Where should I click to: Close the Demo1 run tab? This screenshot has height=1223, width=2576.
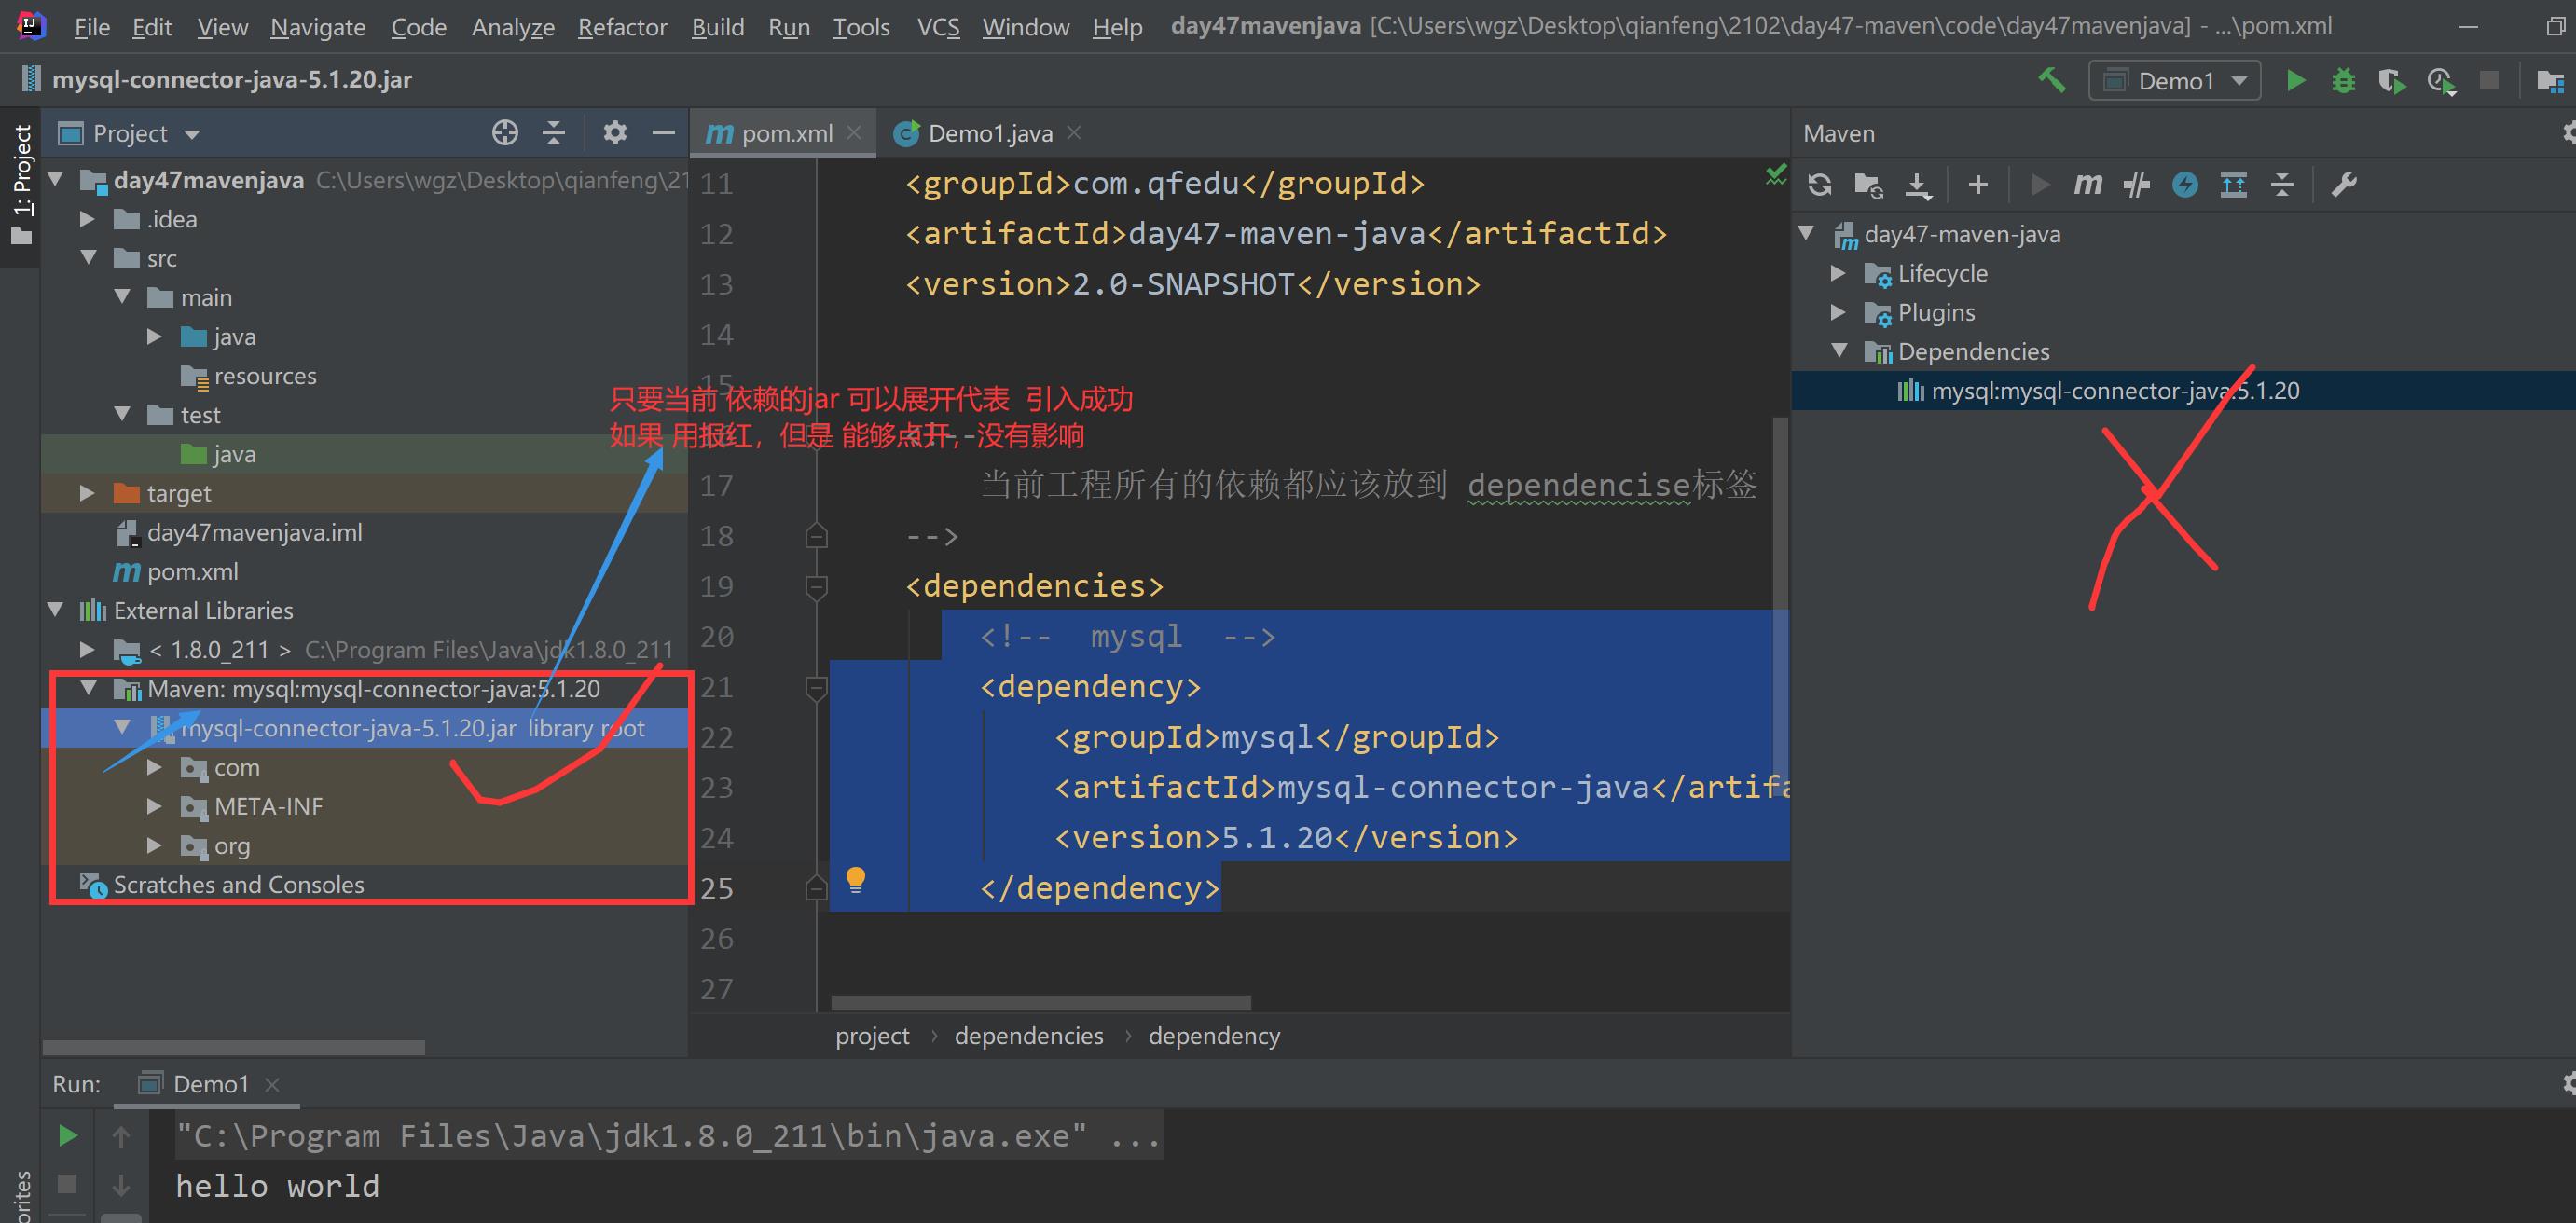pos(272,1084)
